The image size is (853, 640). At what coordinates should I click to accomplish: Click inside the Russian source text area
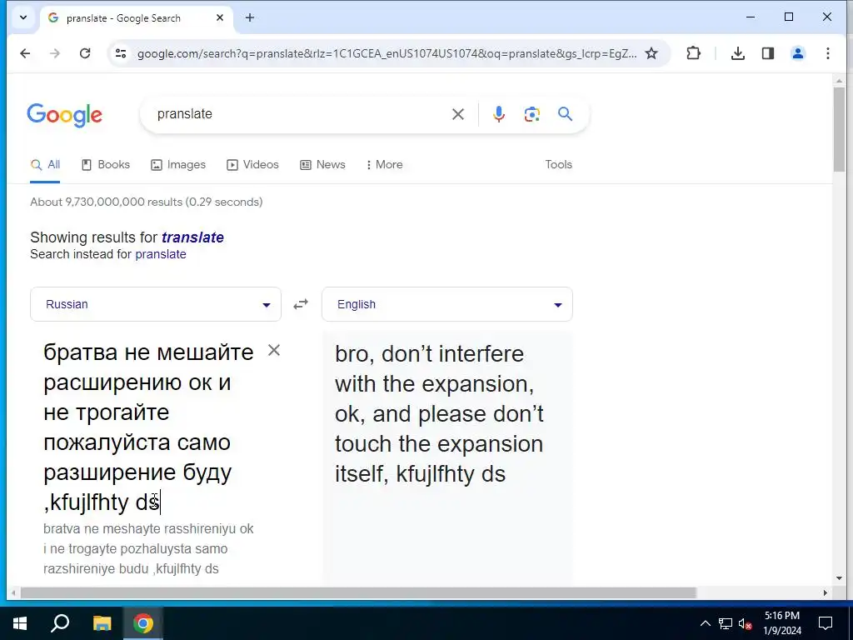pyautogui.click(x=148, y=427)
